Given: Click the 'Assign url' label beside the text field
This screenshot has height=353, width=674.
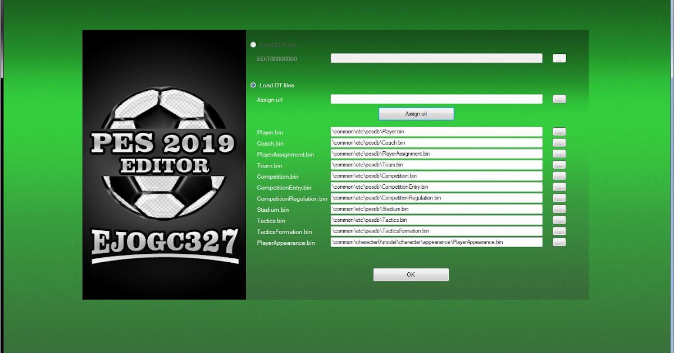Looking at the screenshot, I should pyautogui.click(x=270, y=100).
